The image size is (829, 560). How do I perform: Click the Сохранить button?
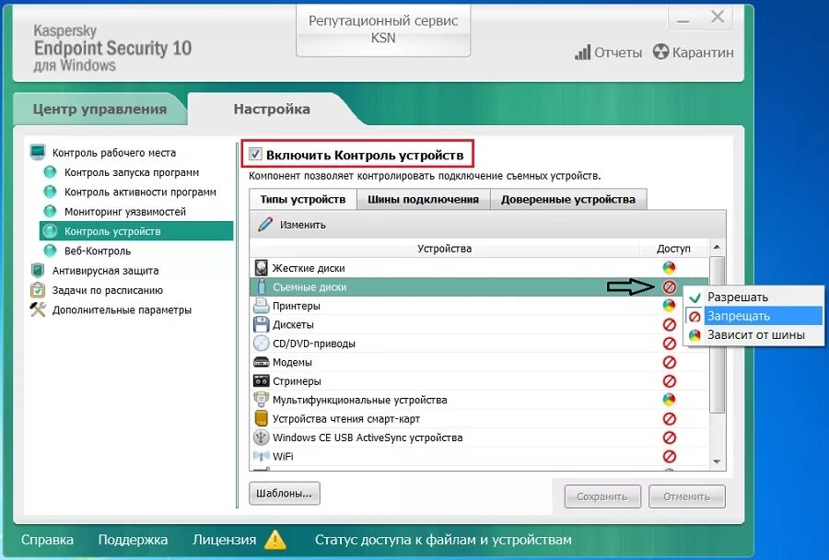pos(602,496)
